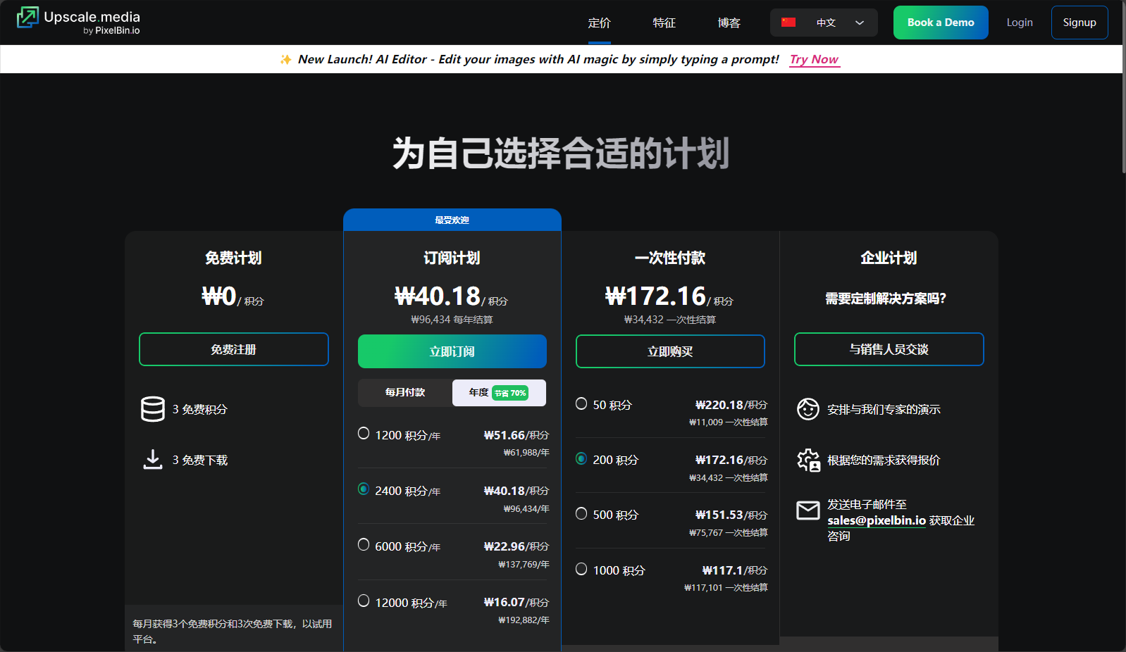Click the Signup button
The width and height of the screenshot is (1126, 652).
1079,23
